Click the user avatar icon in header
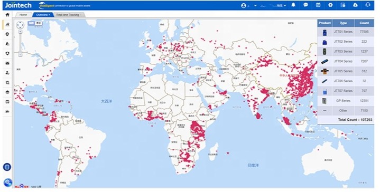The height and width of the screenshot is (192, 380). (x=244, y=6)
